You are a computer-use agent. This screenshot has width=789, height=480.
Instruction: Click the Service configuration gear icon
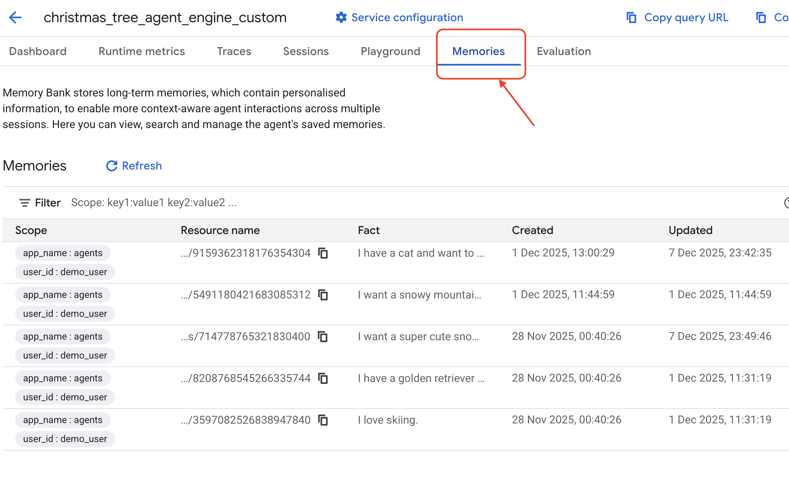[341, 17]
